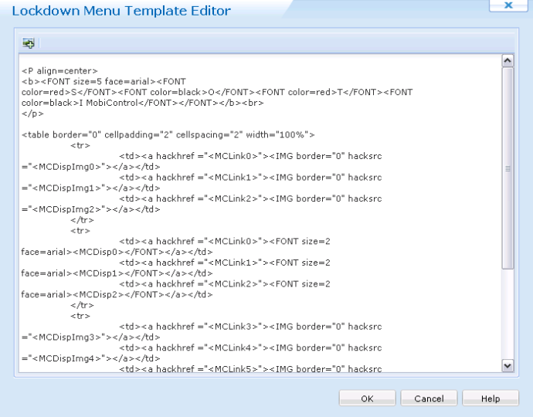Click the line with 'I MobiControl</FONT>'
The height and width of the screenshot is (417, 533).
pyautogui.click(x=142, y=103)
